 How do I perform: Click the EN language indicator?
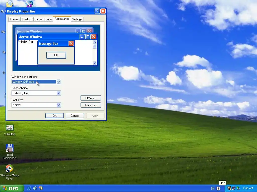pyautogui.click(x=212, y=188)
